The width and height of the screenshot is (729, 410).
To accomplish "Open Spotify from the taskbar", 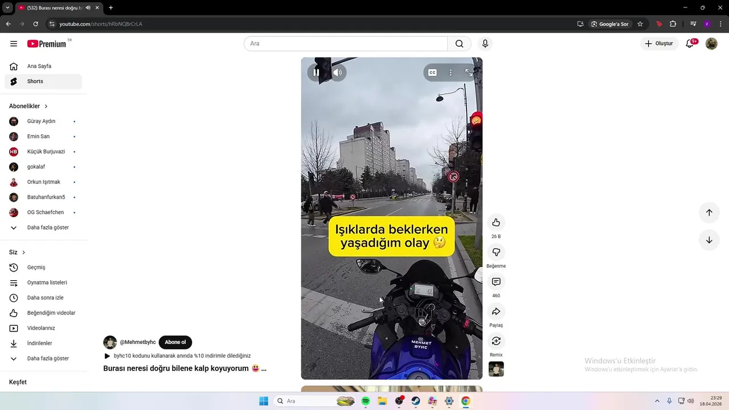I will 366,401.
